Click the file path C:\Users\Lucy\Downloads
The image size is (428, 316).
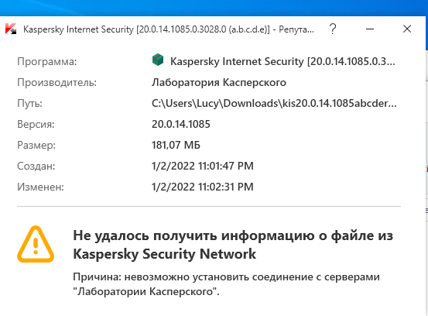pos(274,104)
